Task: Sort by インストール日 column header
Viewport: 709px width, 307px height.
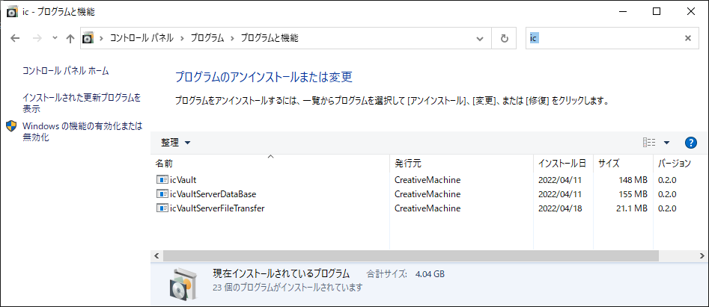Action: 564,163
